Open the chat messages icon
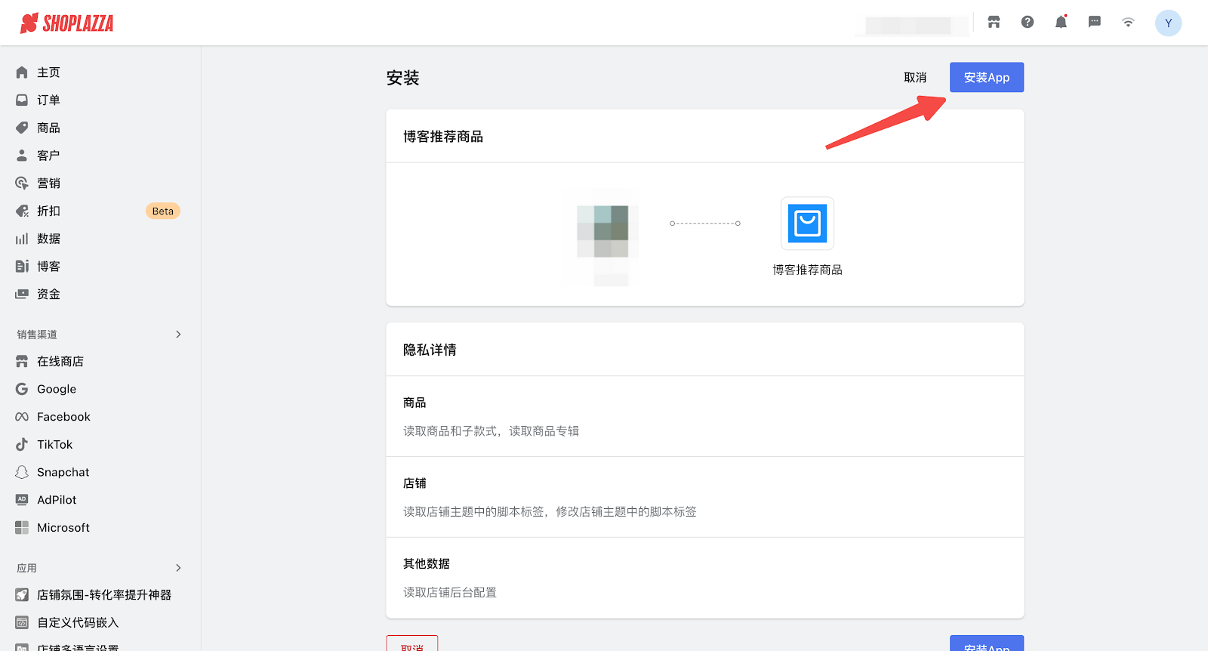 click(1094, 23)
